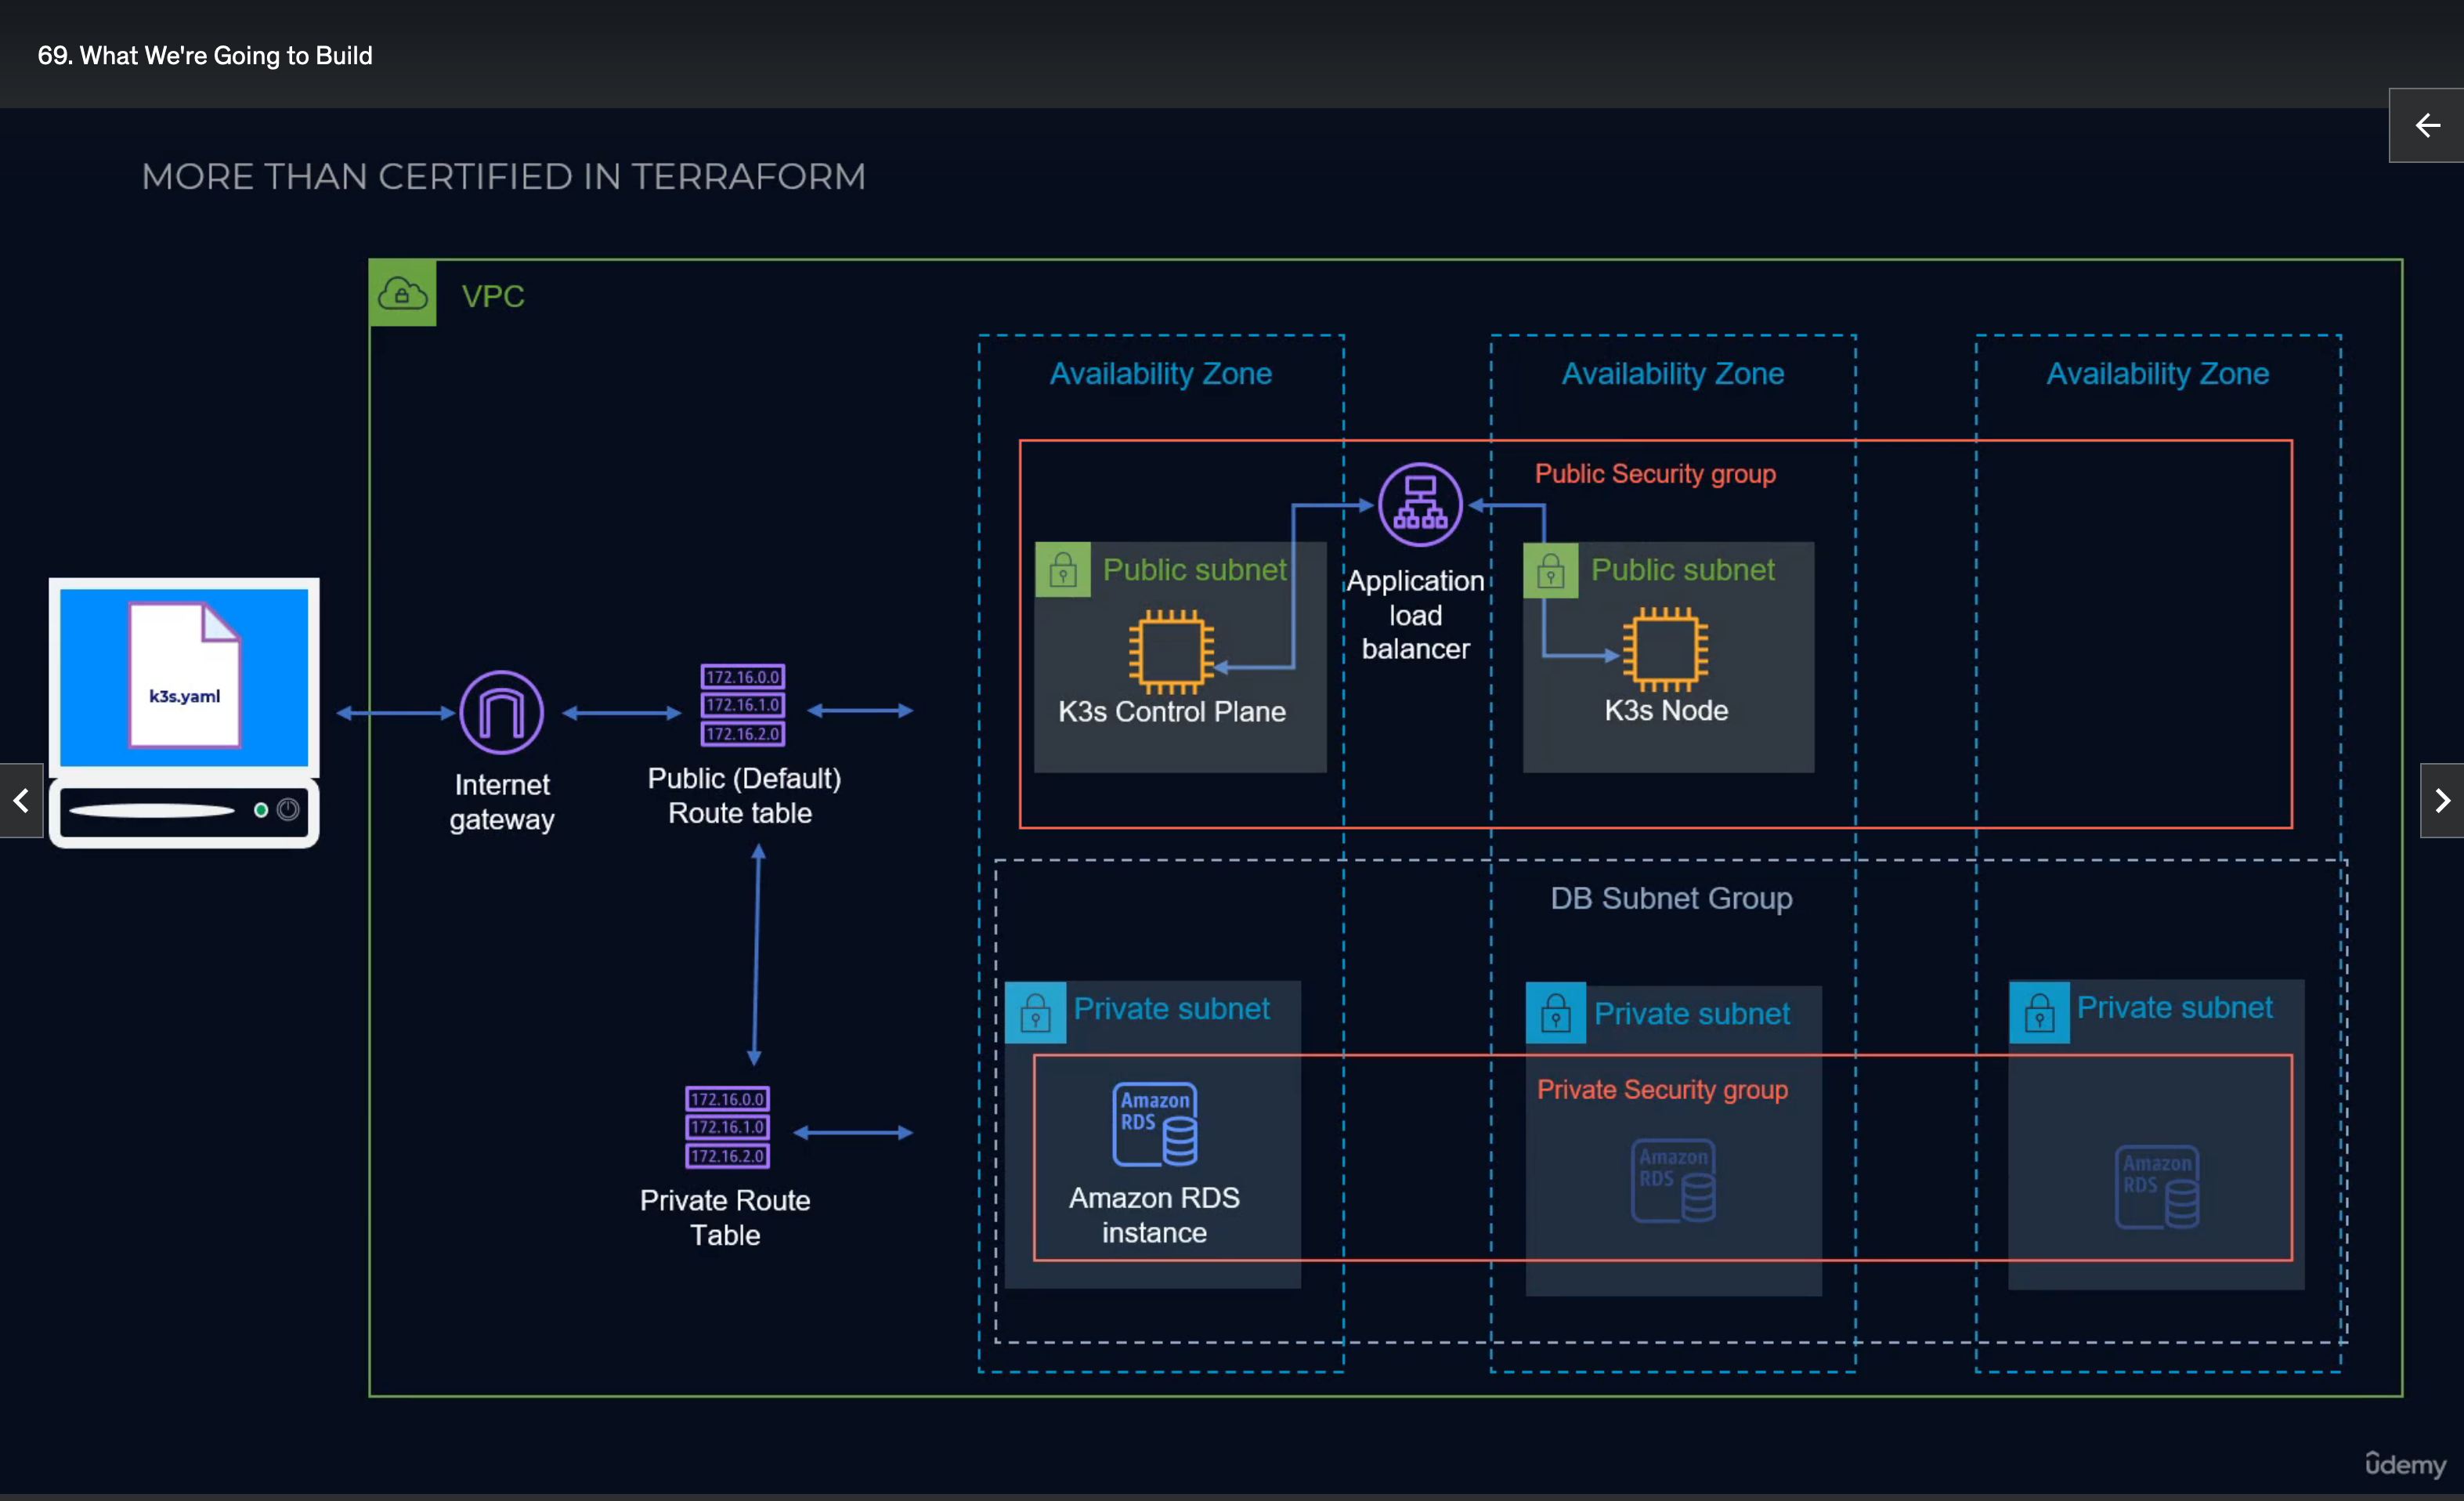Click the 'Private Route Table' label

click(x=725, y=1218)
